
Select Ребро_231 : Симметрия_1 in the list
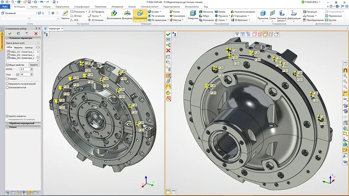[22, 52]
